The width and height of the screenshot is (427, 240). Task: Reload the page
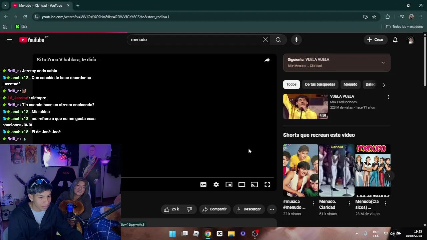pyautogui.click(x=25, y=17)
